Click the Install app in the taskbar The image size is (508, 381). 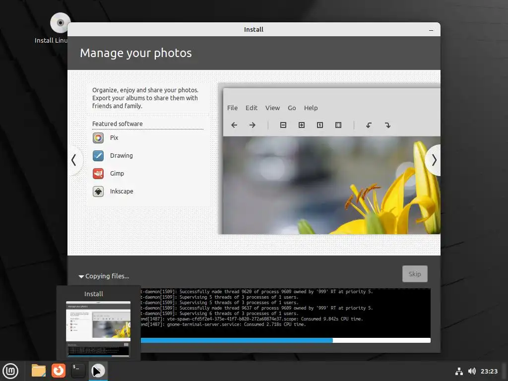click(98, 371)
